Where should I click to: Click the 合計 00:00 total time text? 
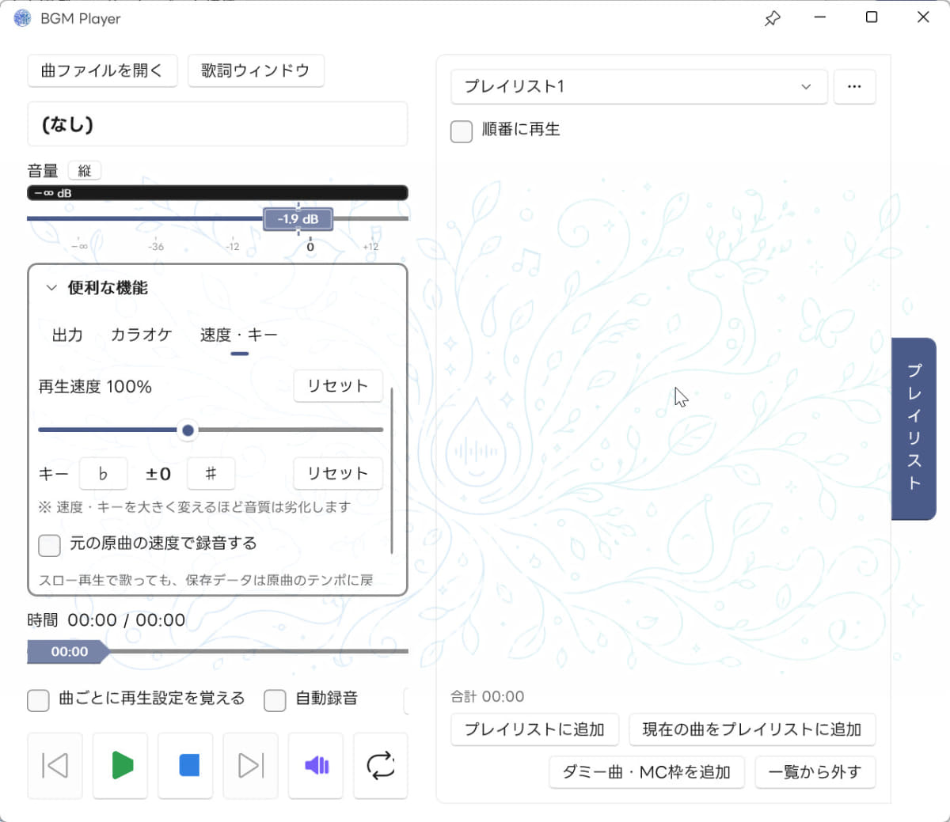coord(488,697)
